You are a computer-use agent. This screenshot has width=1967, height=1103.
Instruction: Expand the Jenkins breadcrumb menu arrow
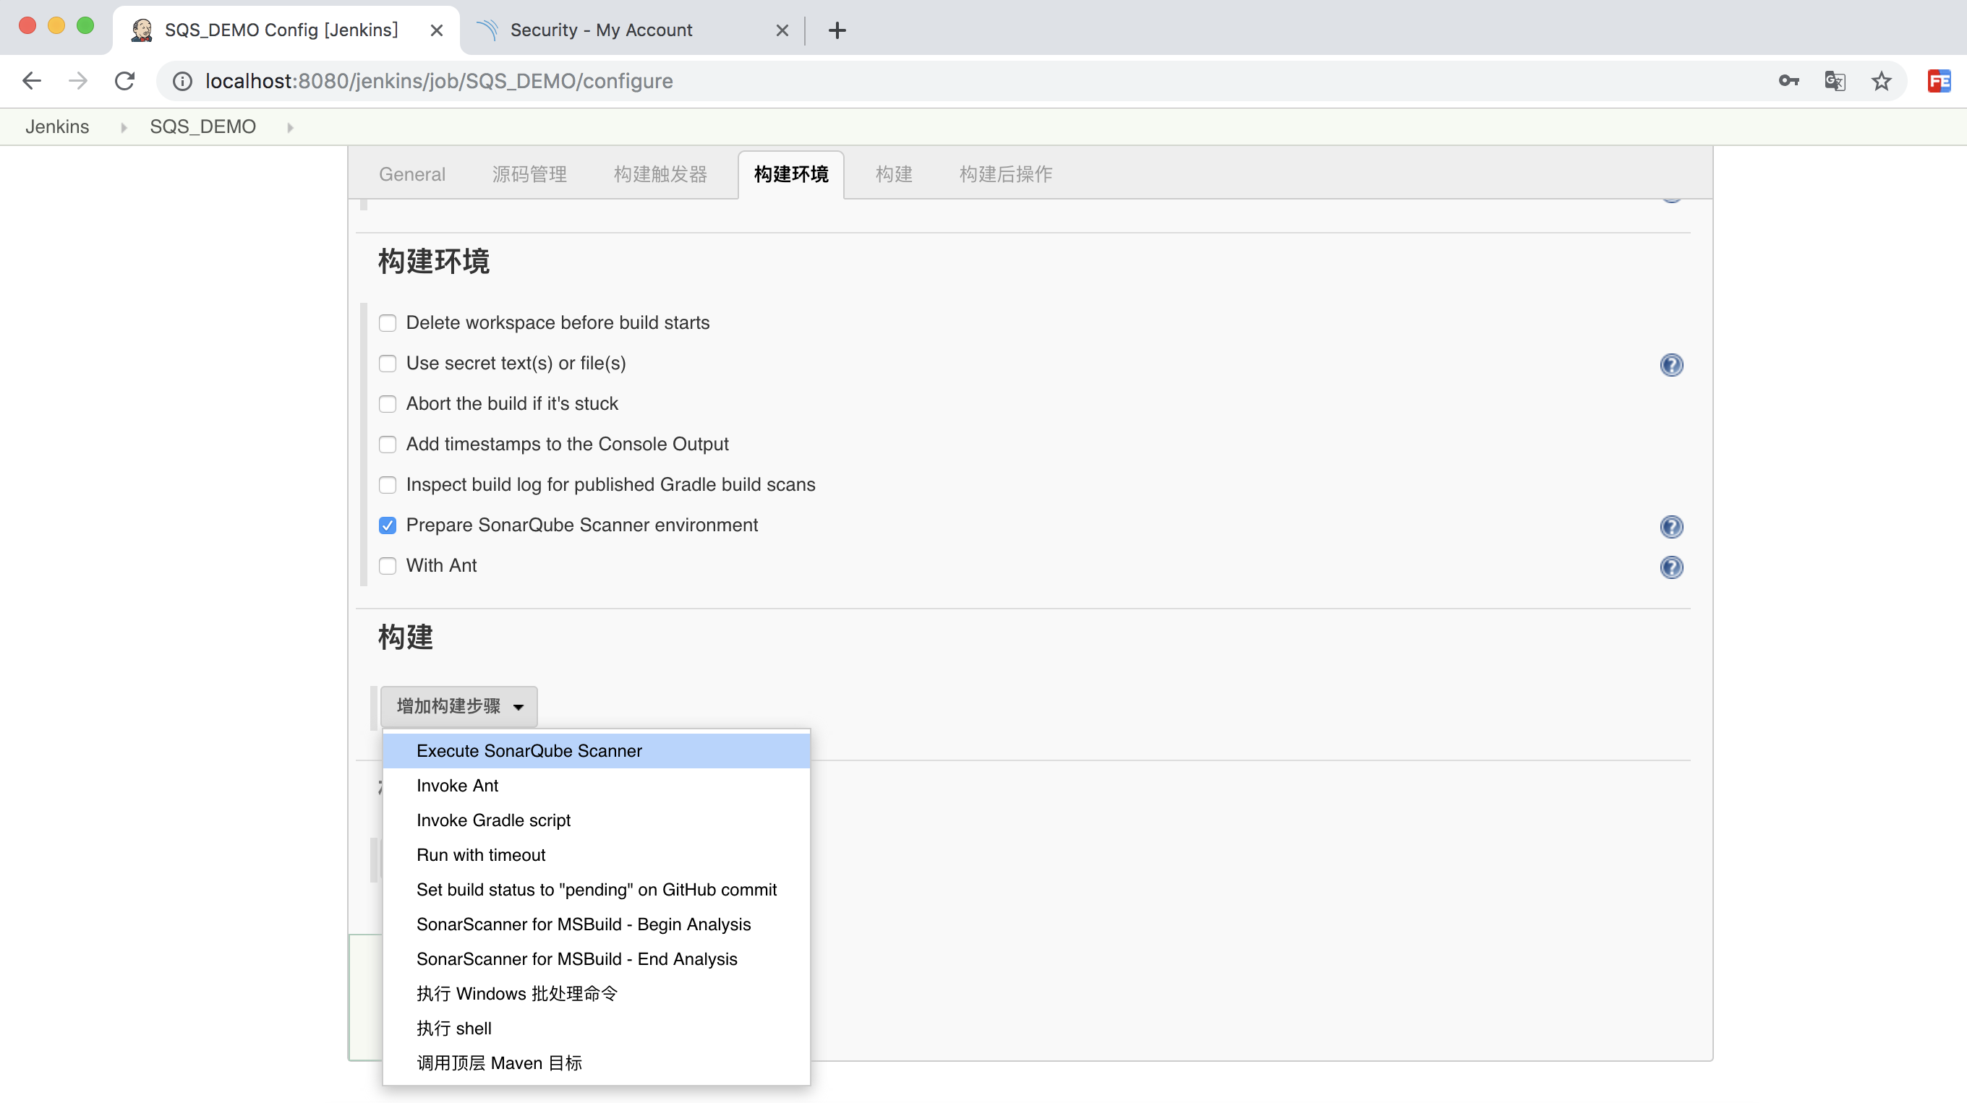click(123, 127)
